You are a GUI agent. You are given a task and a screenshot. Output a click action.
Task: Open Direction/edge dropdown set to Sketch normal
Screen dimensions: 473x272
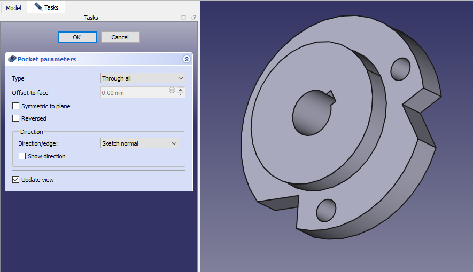[139, 143]
